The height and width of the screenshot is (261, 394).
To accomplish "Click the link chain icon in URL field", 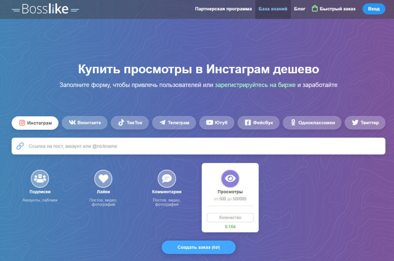I will pos(20,146).
